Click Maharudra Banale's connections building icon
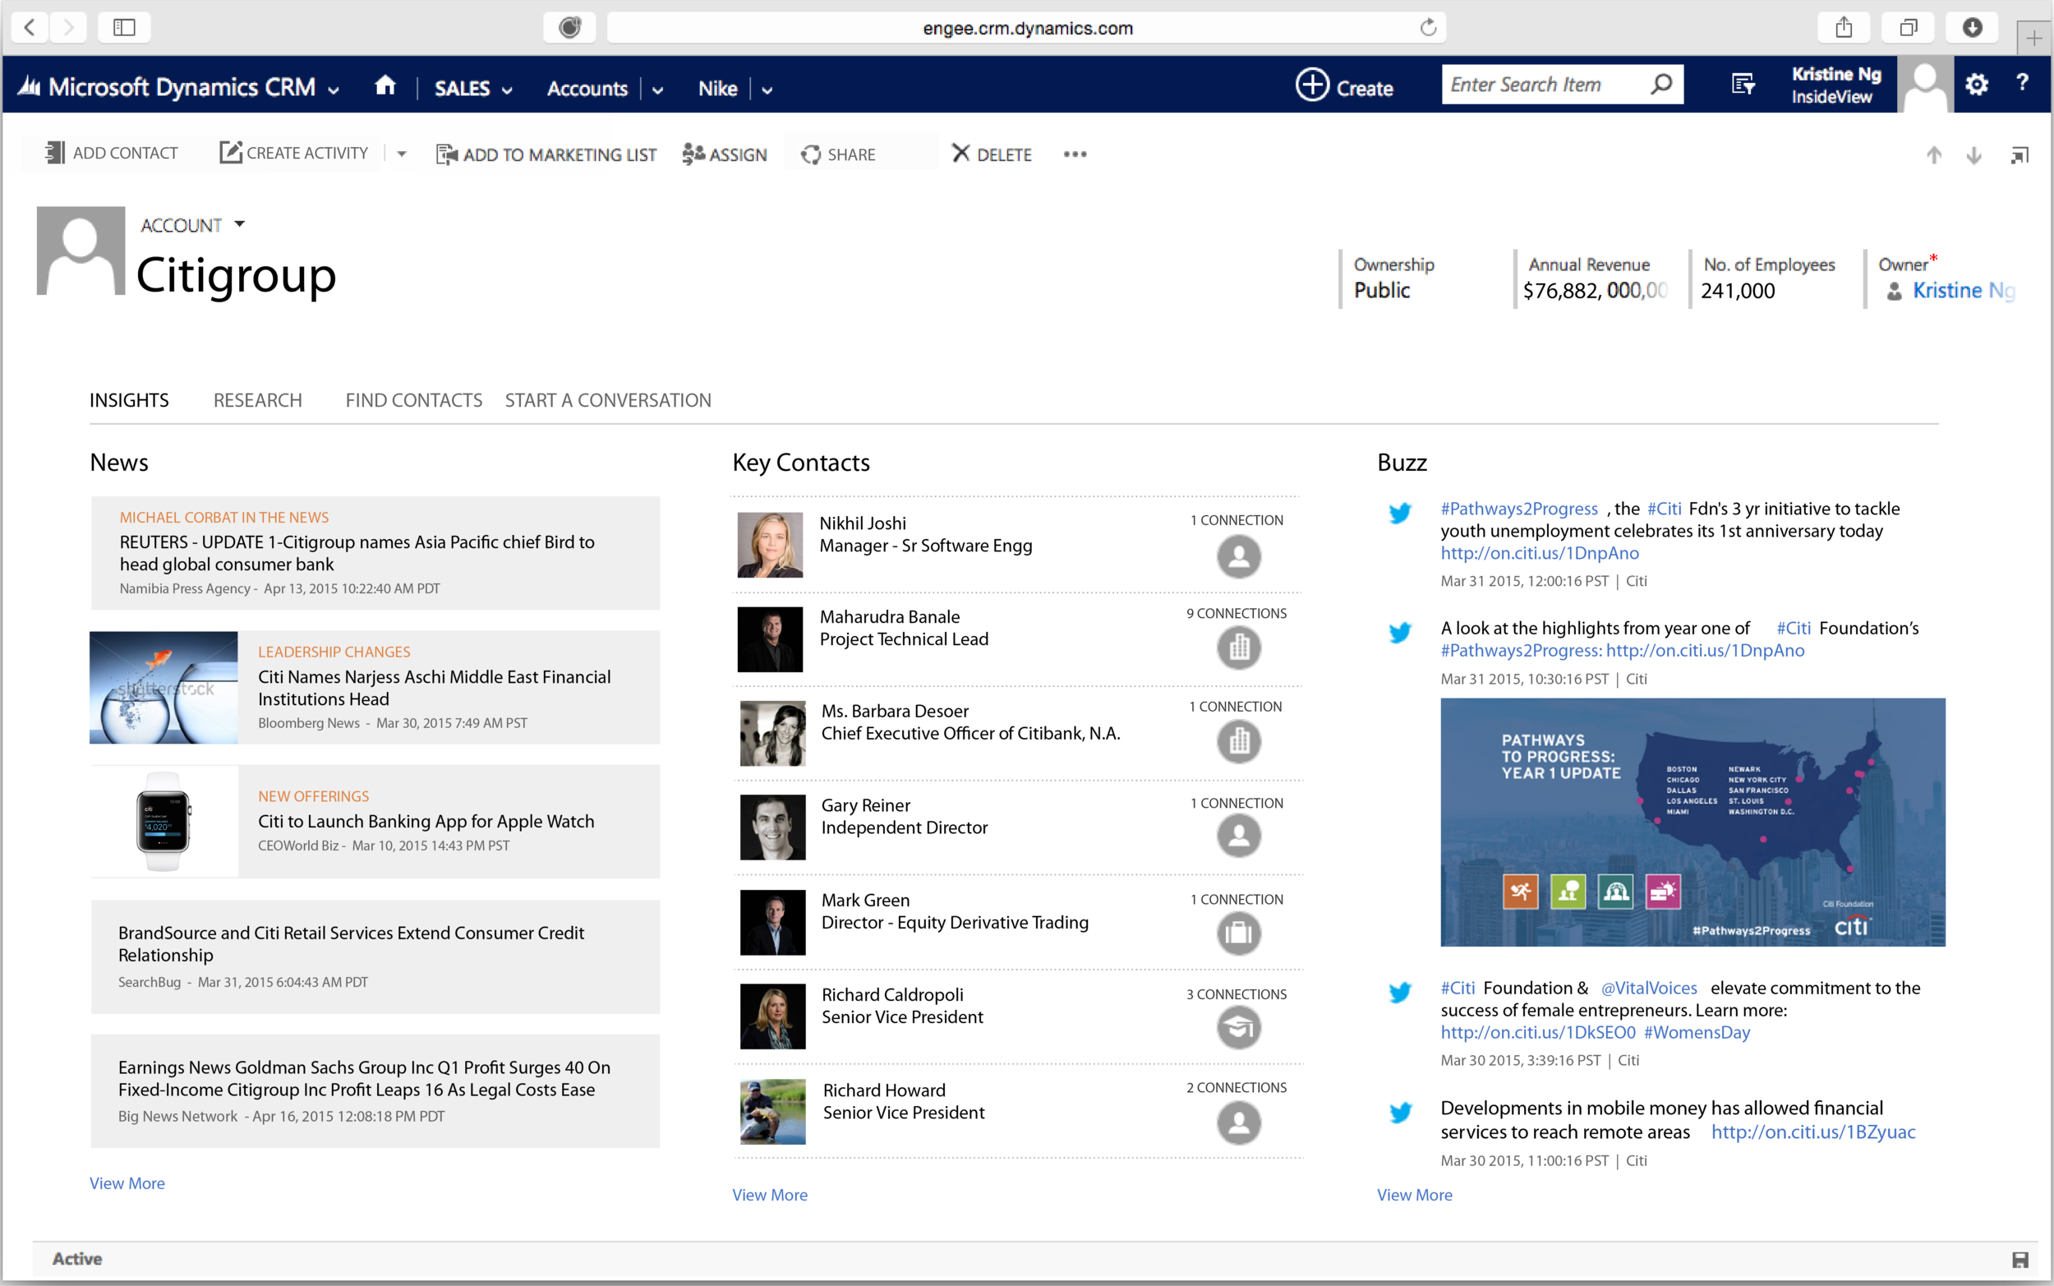2054x1286 pixels. pyautogui.click(x=1239, y=648)
